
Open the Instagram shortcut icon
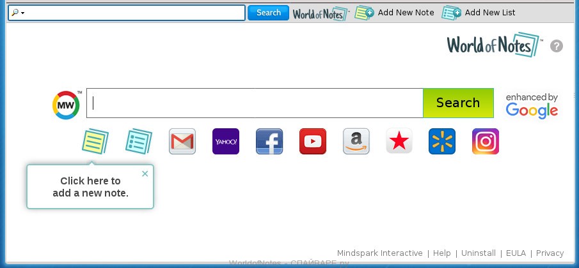[486, 142]
